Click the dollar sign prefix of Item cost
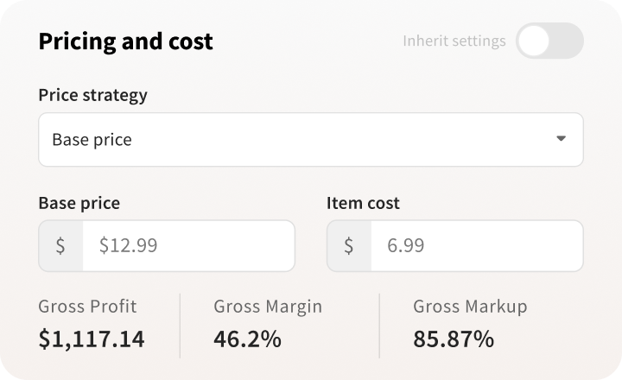Viewport: 622px width, 380px height. pos(349,245)
